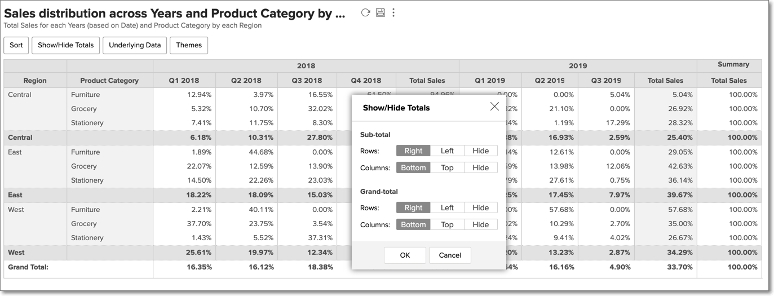
Task: Set Sub-total Rows to Left
Action: tap(447, 151)
